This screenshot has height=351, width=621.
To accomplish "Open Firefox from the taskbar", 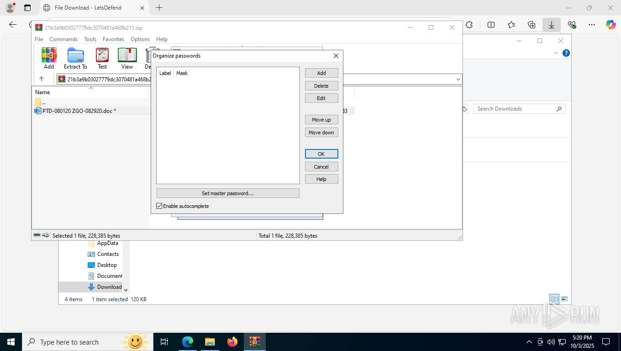I will tap(232, 342).
